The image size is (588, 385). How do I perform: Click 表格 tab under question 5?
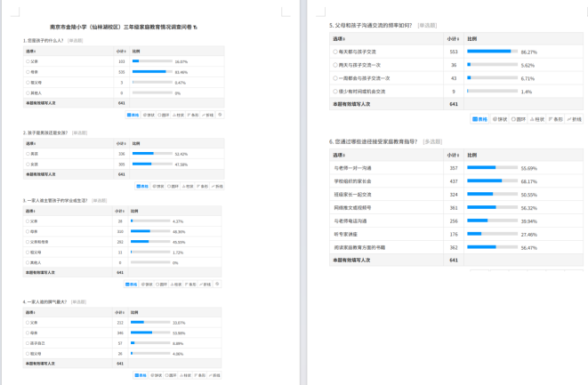click(480, 119)
